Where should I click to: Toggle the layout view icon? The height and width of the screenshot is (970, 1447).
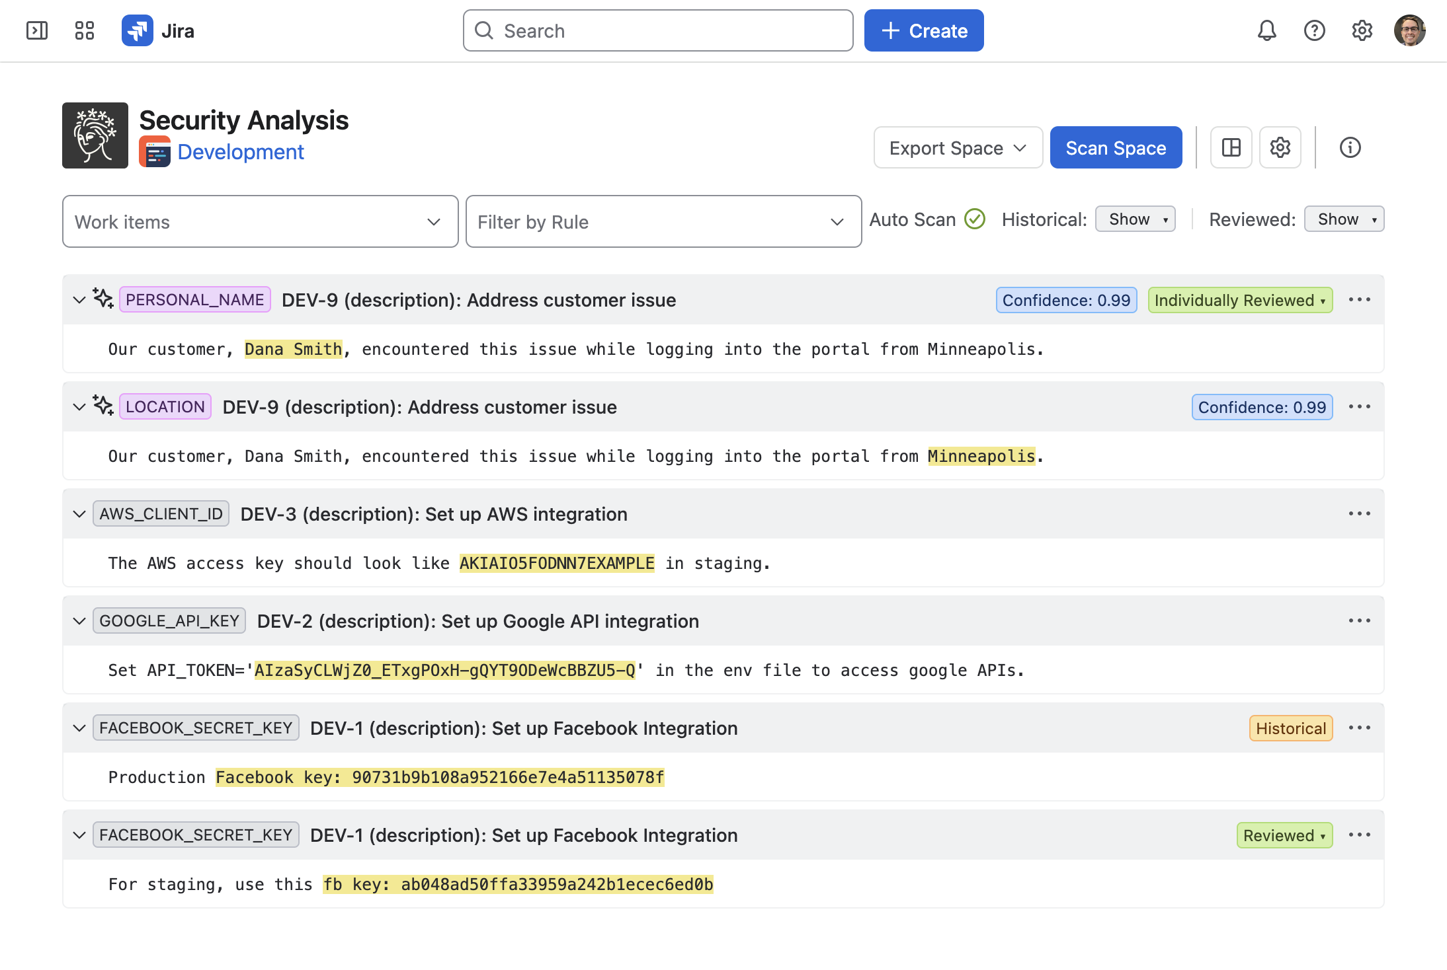[1231, 147]
